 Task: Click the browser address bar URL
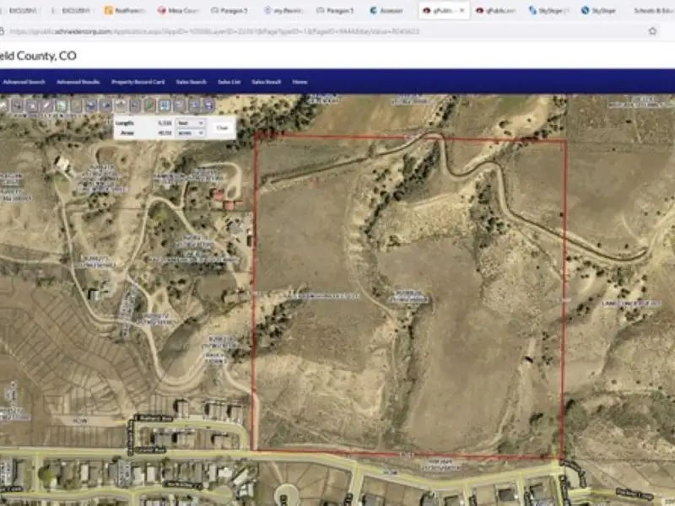[211, 31]
